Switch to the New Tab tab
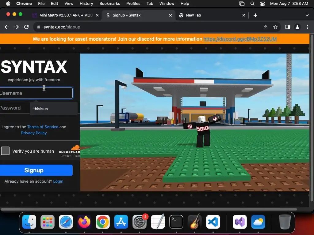The width and height of the screenshot is (314, 235). click(x=212, y=15)
